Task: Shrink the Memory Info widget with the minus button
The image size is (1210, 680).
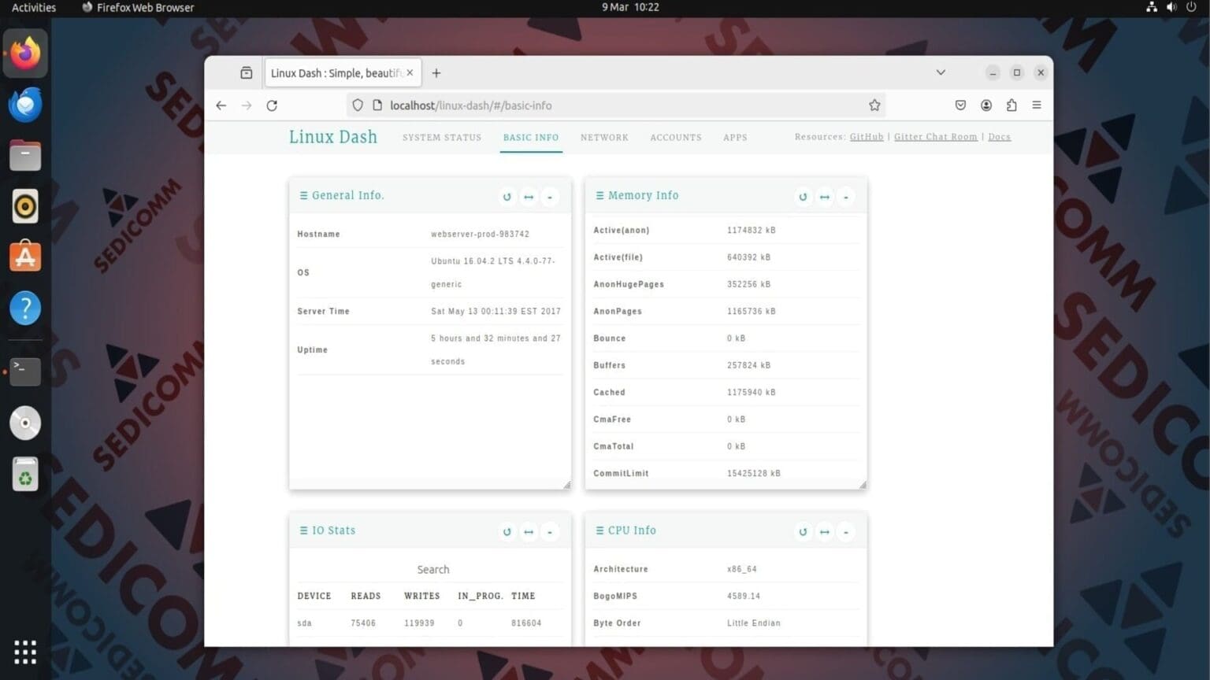Action: [x=845, y=197]
